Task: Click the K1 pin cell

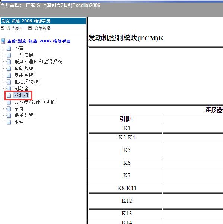Action: [x=125, y=128]
